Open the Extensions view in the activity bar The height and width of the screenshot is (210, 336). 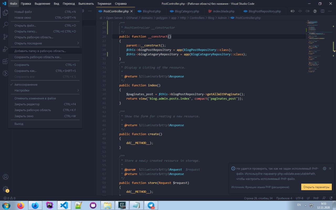click(x=5, y=61)
